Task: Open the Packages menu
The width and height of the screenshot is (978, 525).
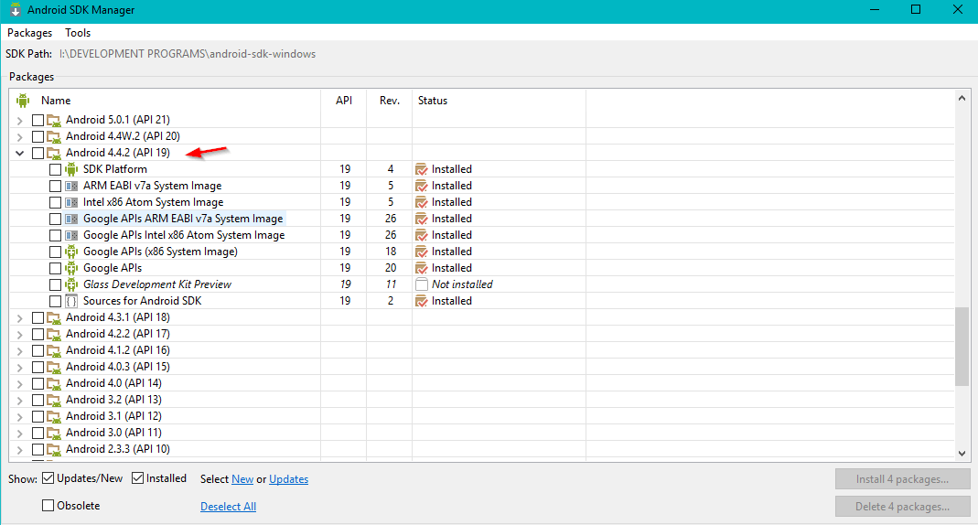Action: (30, 32)
